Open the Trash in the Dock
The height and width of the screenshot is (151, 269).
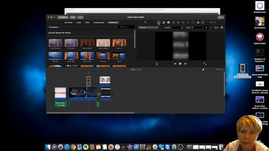tap(221, 147)
